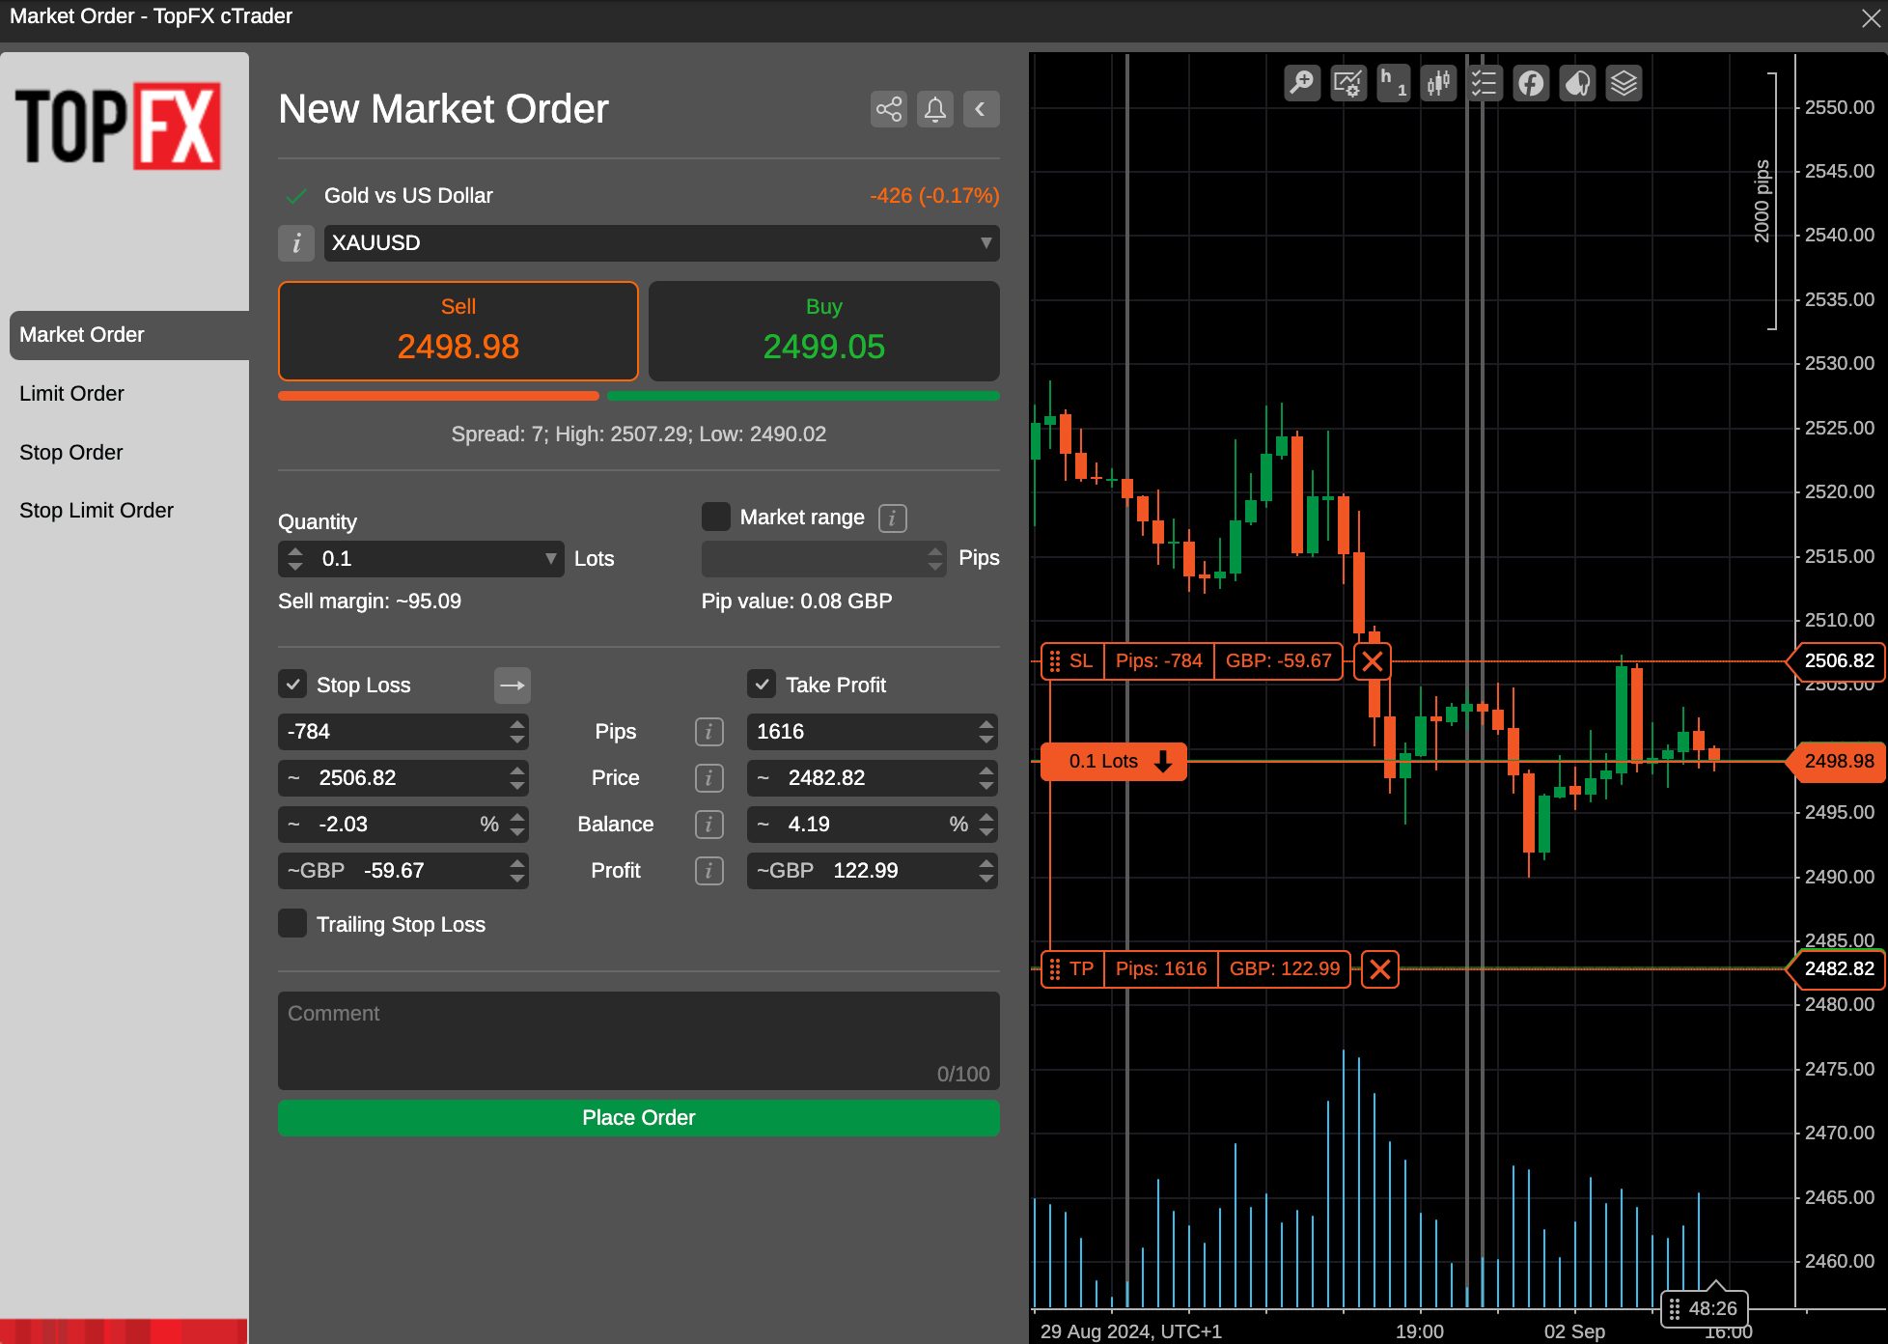1888x1344 pixels.
Task: Click the info icon in the Price row
Action: point(708,778)
